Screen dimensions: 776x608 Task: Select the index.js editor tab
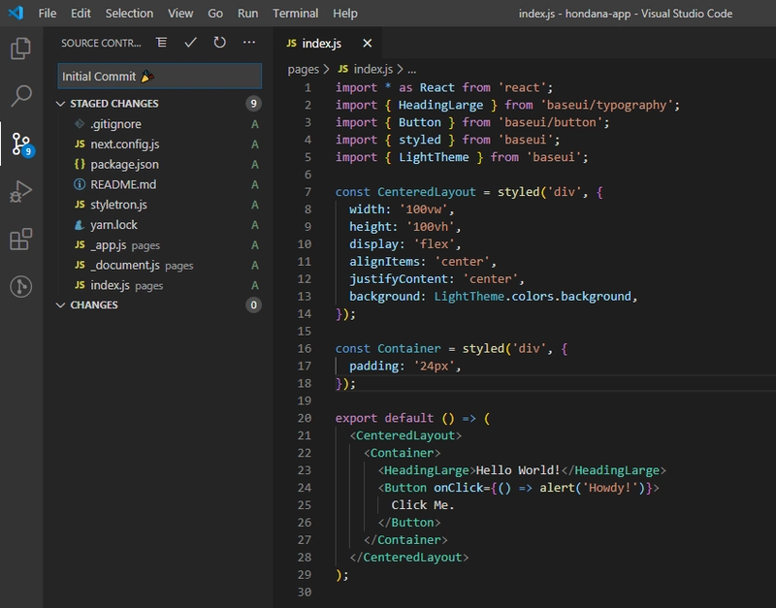tap(320, 44)
